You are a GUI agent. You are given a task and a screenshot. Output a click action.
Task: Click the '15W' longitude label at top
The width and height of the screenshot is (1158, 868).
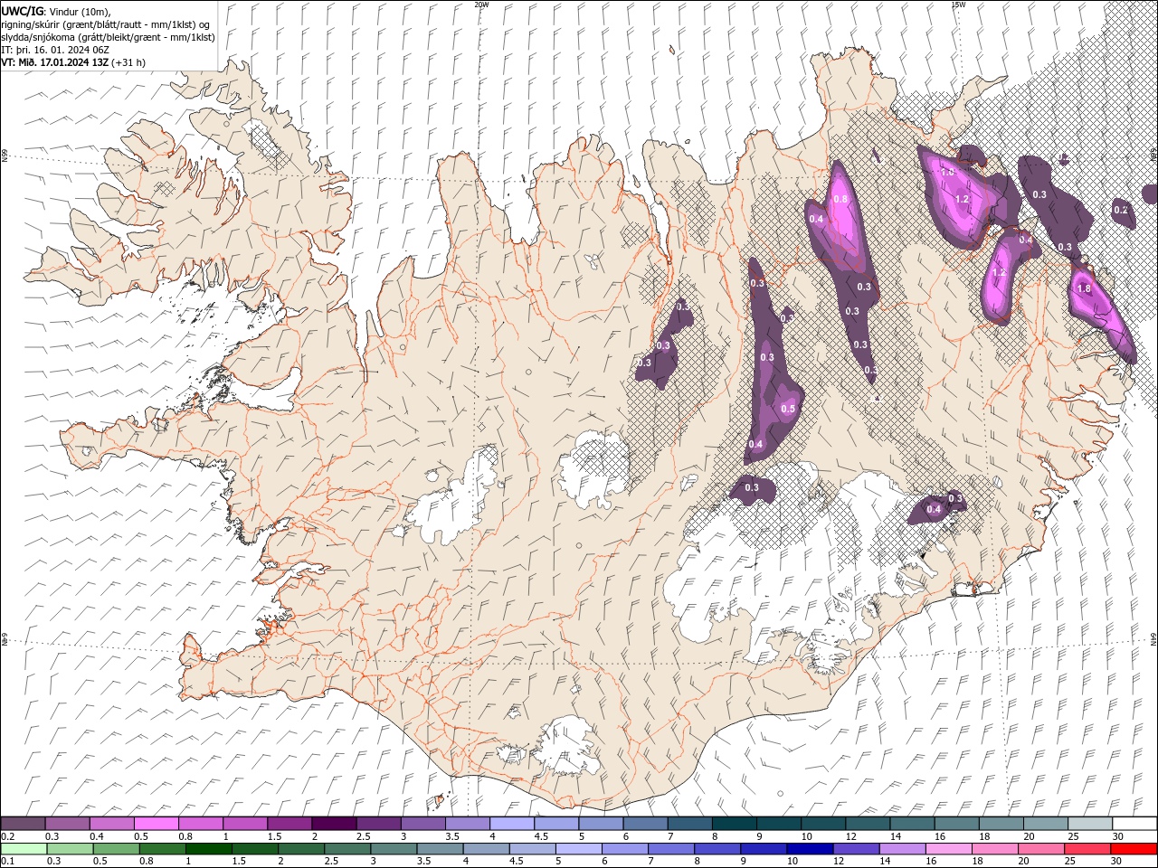(x=957, y=5)
